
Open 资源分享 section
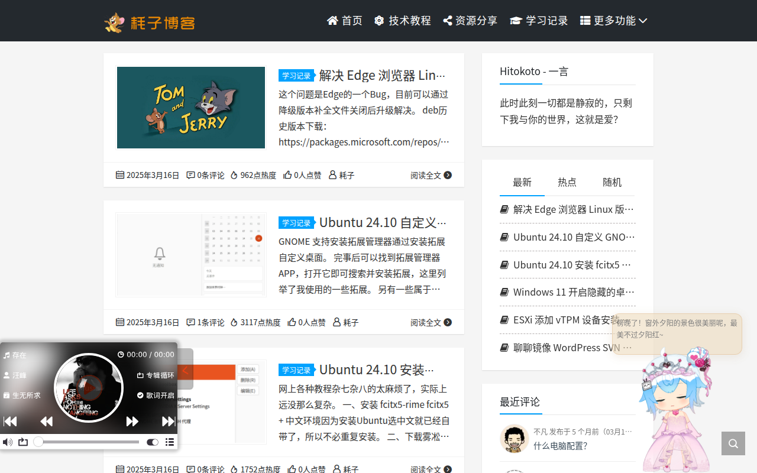pyautogui.click(x=470, y=21)
